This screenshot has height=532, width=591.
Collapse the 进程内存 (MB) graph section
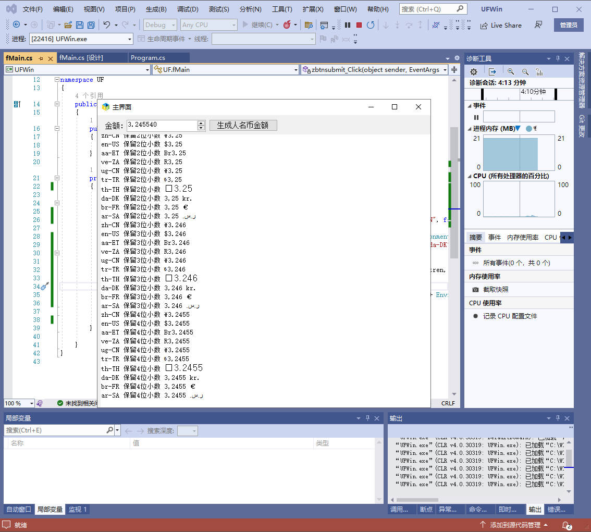pyautogui.click(x=470, y=129)
